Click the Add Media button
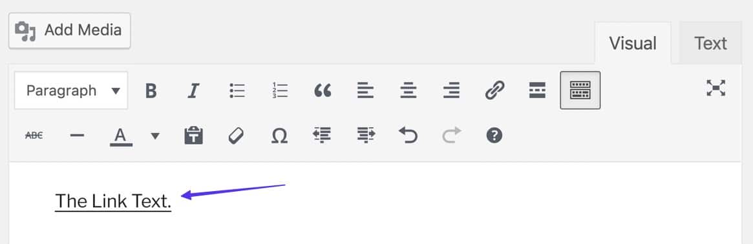This screenshot has height=244, width=753. coord(70,31)
